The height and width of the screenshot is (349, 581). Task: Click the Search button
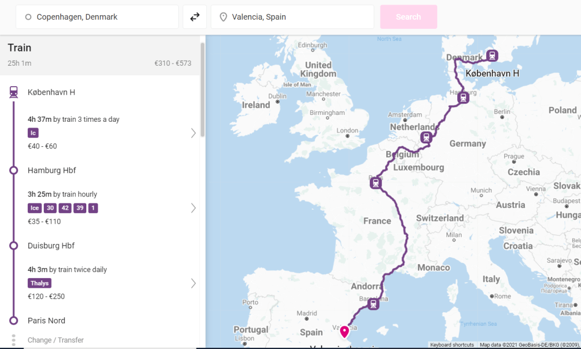pyautogui.click(x=408, y=17)
